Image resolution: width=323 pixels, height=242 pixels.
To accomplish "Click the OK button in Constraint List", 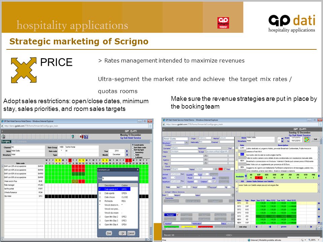I will (123, 233).
